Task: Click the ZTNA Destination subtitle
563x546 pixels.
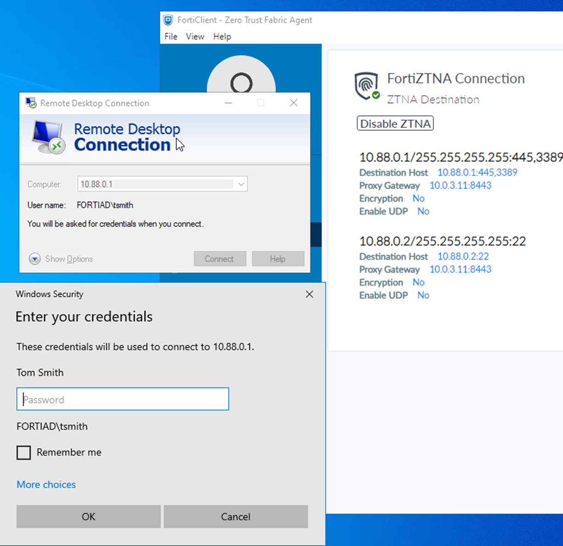Action: click(433, 100)
